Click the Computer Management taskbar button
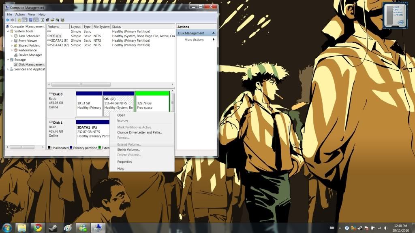Viewport: 415px width, 233px height. click(98, 228)
